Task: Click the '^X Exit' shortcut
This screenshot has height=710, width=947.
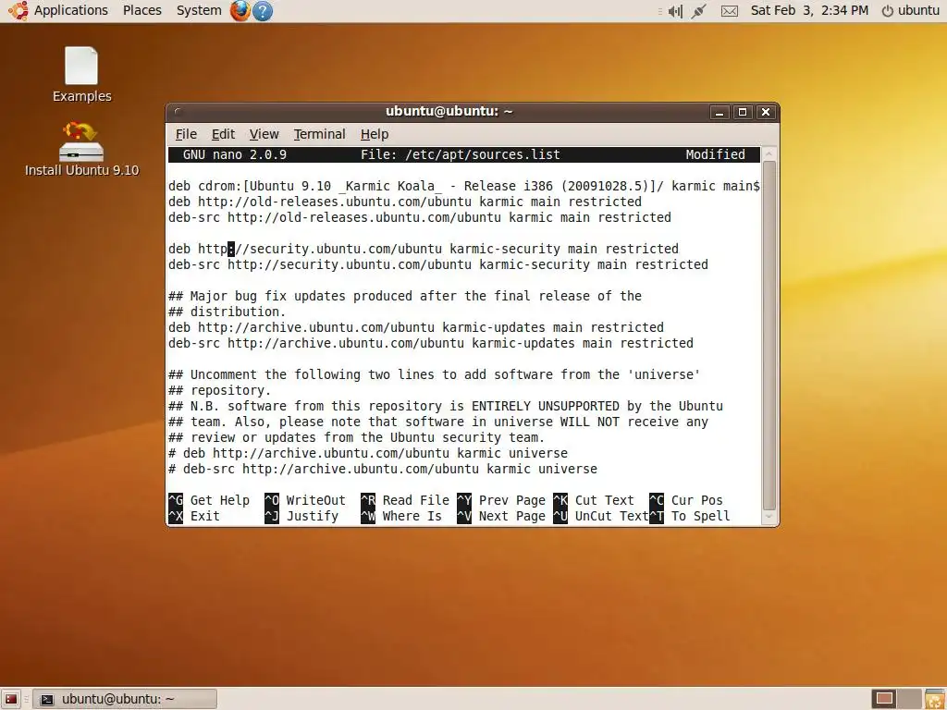Action: 194,516
